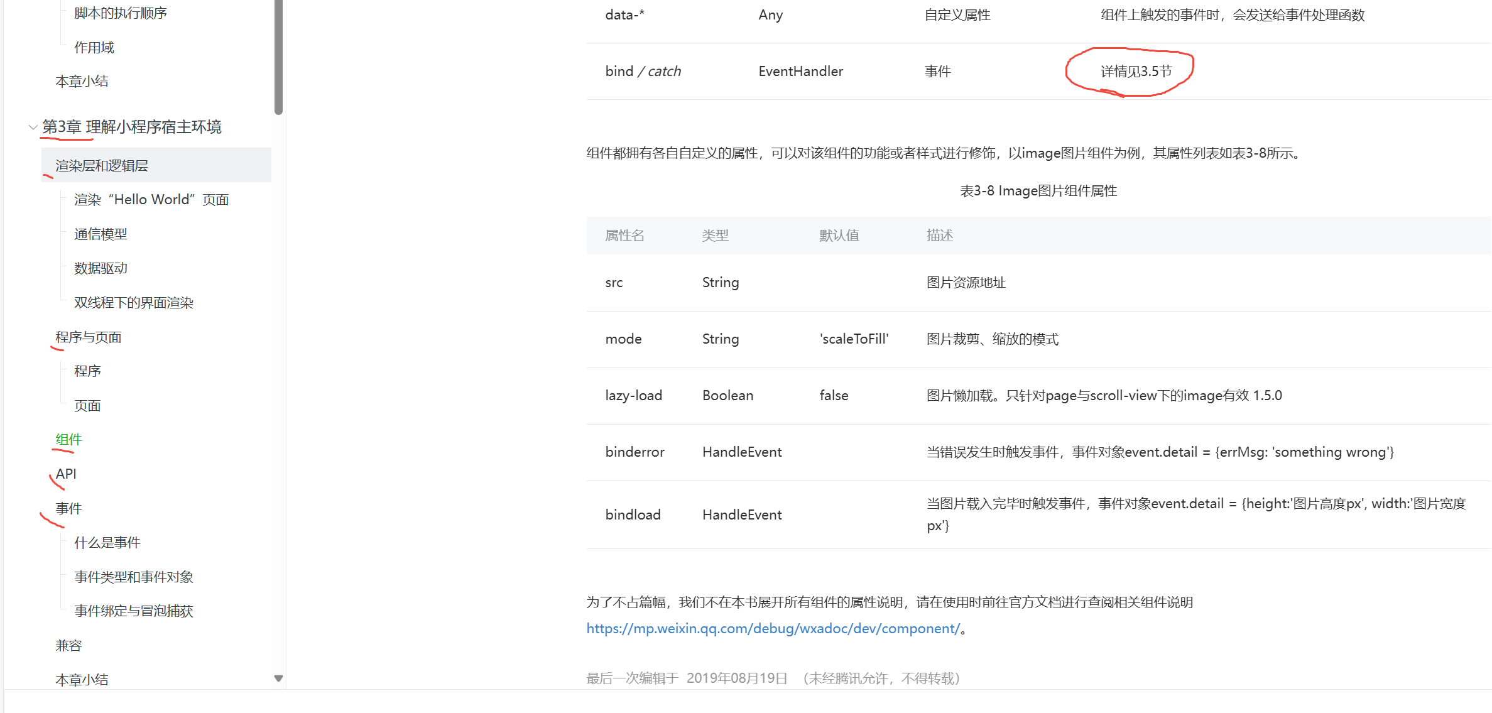The height and width of the screenshot is (713, 1492).
Task: Open the 事件 section
Action: pyautogui.click(x=68, y=508)
